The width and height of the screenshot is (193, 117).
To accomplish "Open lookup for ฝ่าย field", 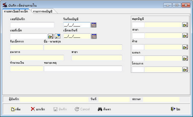I will pyautogui.click(x=185, y=47).
